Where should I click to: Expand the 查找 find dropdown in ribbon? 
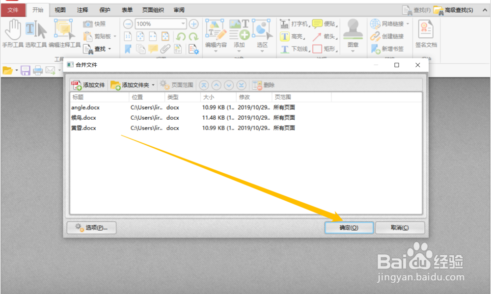tap(109, 49)
